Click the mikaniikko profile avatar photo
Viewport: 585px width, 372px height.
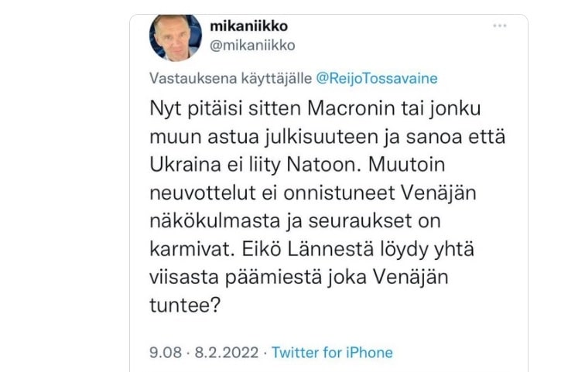click(x=175, y=37)
